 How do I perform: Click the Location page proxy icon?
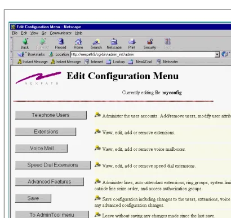(x=51, y=54)
